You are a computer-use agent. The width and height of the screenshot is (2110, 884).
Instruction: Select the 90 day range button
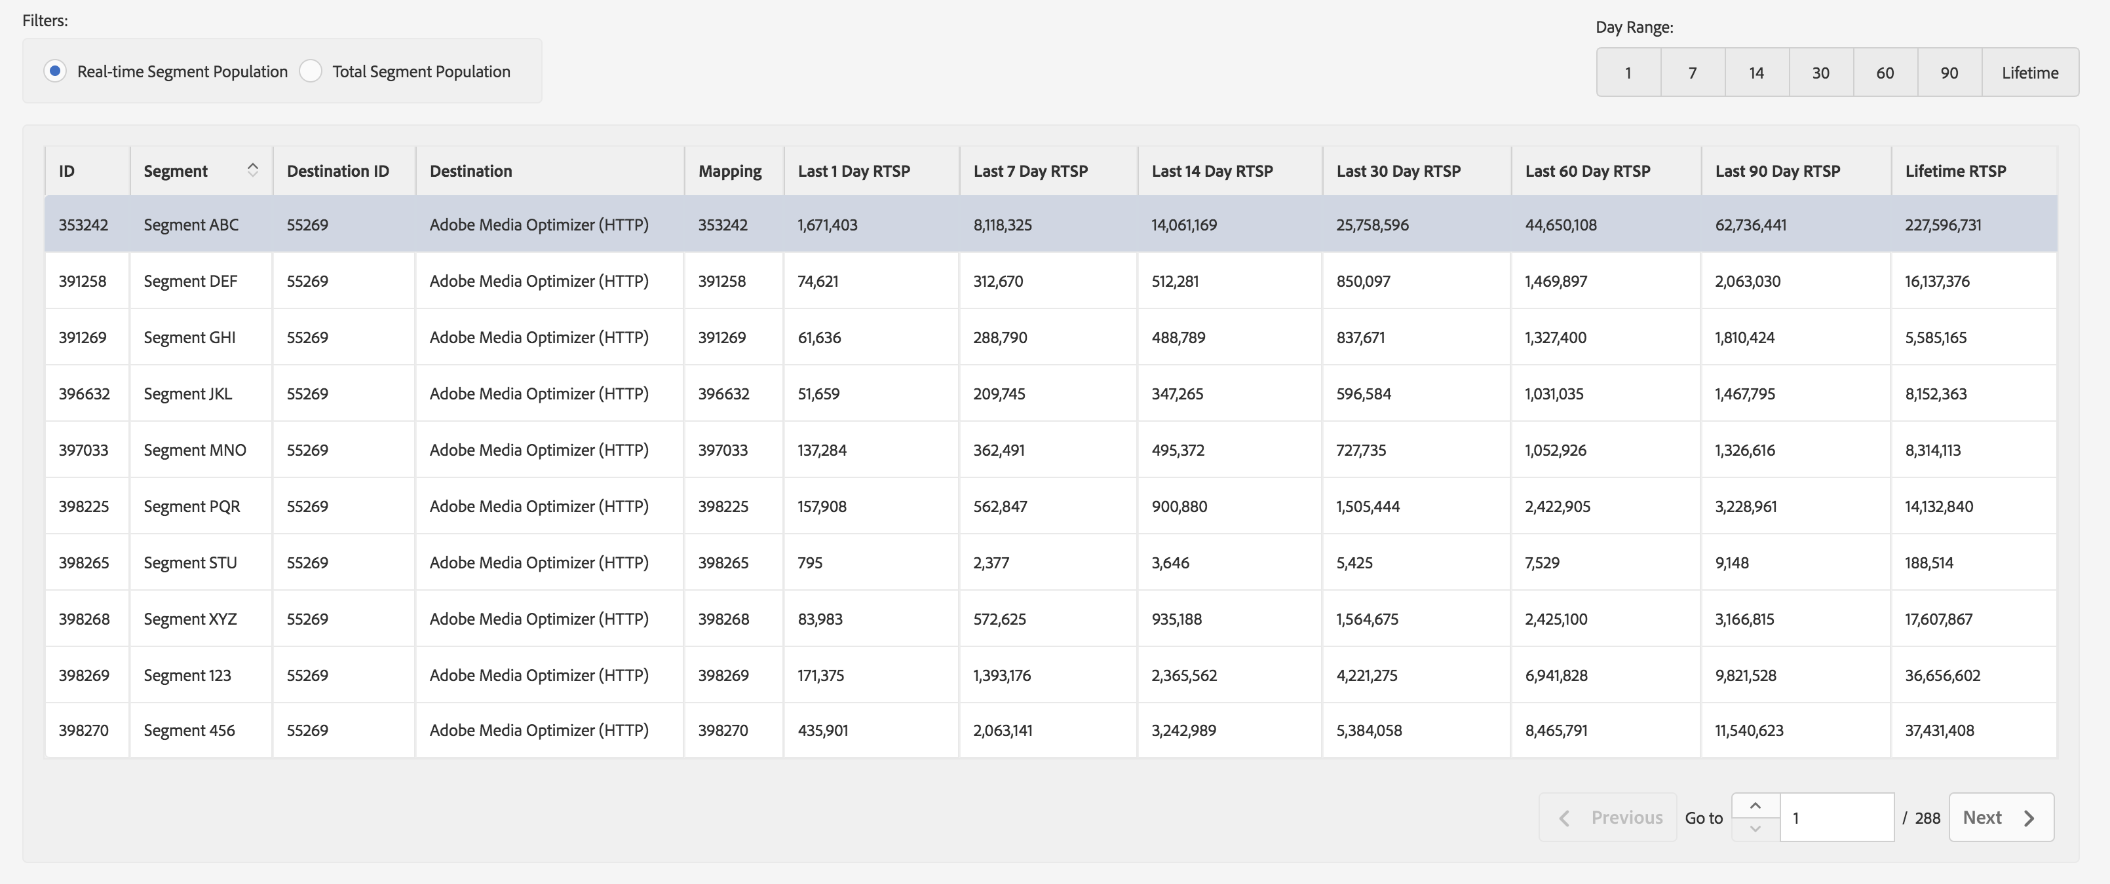[x=1949, y=73]
